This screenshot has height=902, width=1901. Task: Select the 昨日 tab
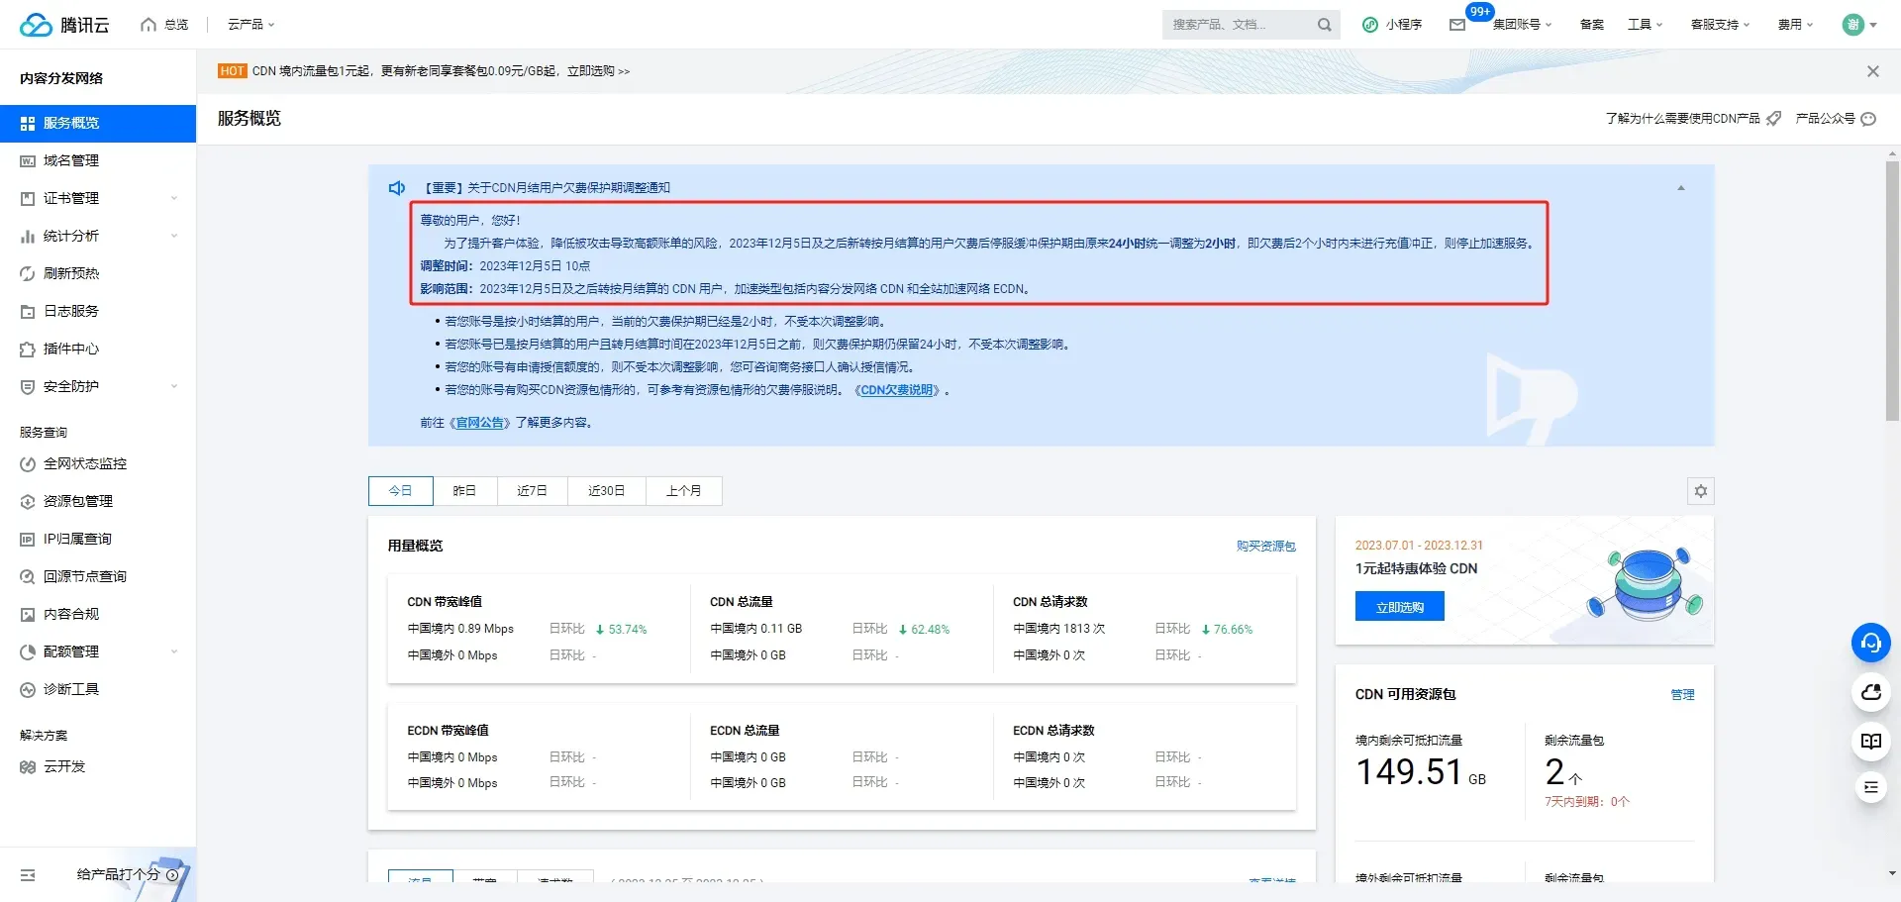click(x=464, y=491)
